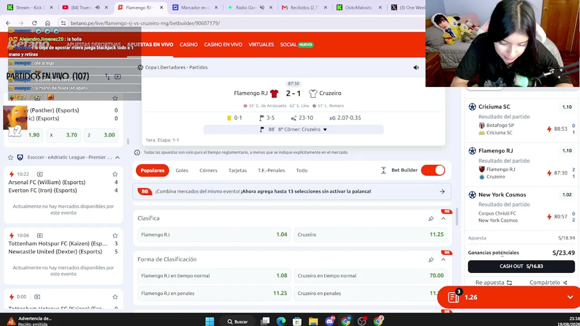Open the Tarjetas markets tab
The height and width of the screenshot is (326, 580).
point(237,170)
